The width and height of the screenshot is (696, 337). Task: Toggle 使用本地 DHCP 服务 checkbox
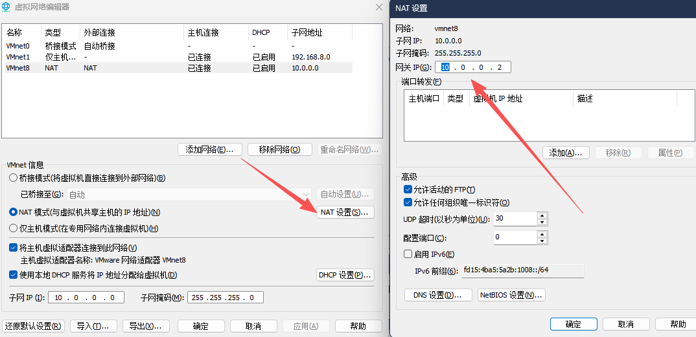[x=13, y=275]
